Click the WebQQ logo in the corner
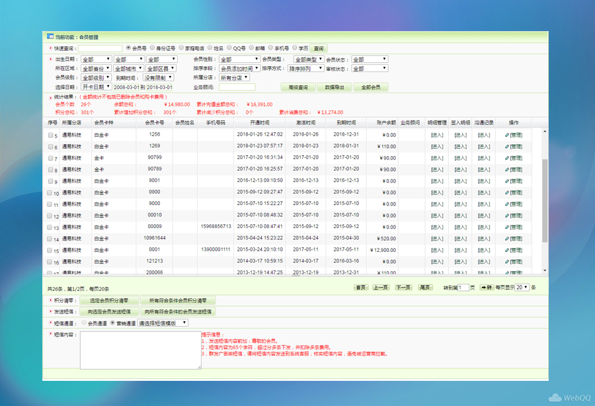595x406 pixels. [x=563, y=397]
